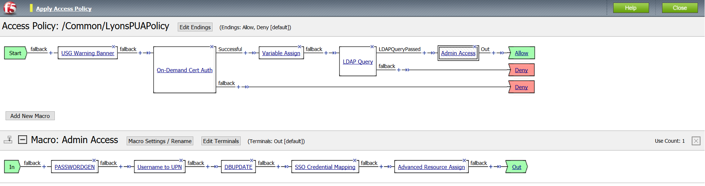Open Advanced Resource Assign item
The width and height of the screenshot is (705, 186).
pos(431,167)
